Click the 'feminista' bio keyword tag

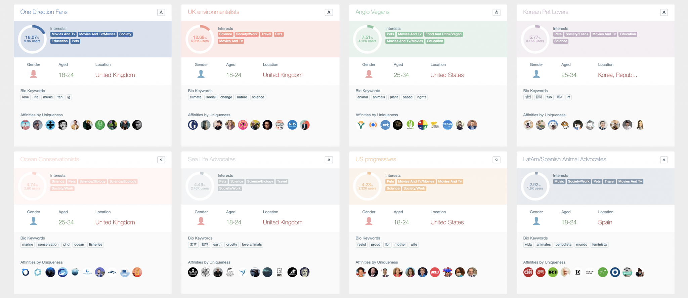599,245
